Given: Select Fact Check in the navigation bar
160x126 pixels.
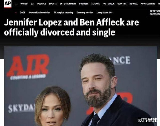Looking at the screenshot, I should (109, 4).
